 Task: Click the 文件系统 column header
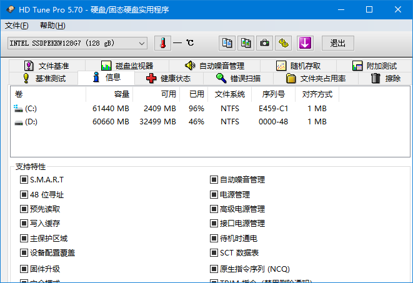(230, 94)
